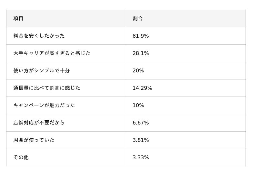The image size is (258, 176).
Task: Click the 20% value cell
Action: coord(138,71)
